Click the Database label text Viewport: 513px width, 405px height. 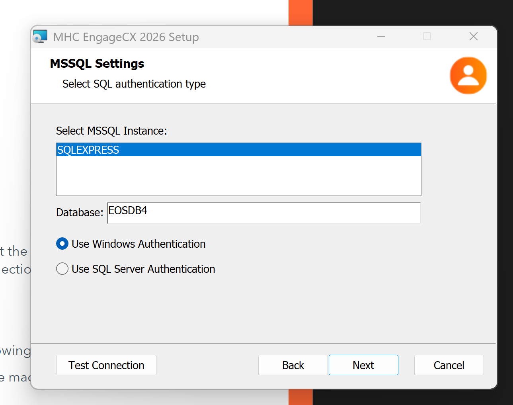coord(80,213)
